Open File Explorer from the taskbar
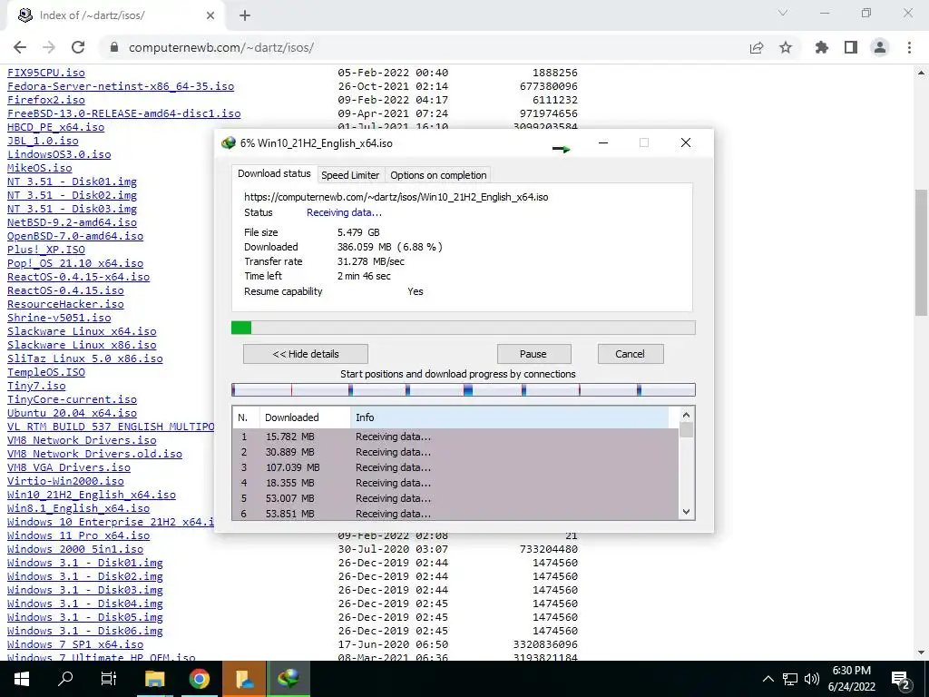Image resolution: width=929 pixels, height=697 pixels. pyautogui.click(x=155, y=679)
